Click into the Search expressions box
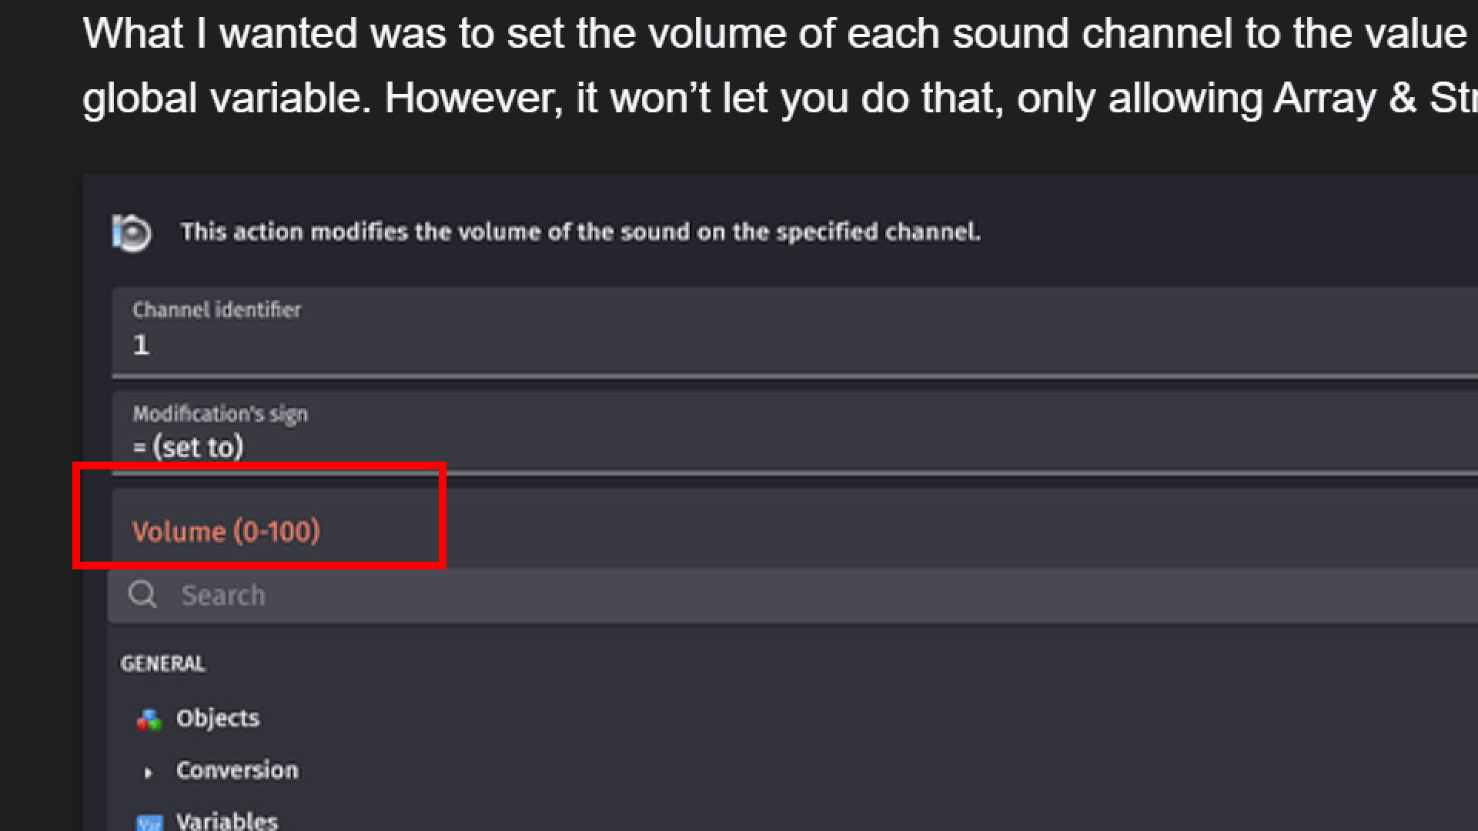Viewport: 1478px width, 831px height. pyautogui.click(x=770, y=596)
